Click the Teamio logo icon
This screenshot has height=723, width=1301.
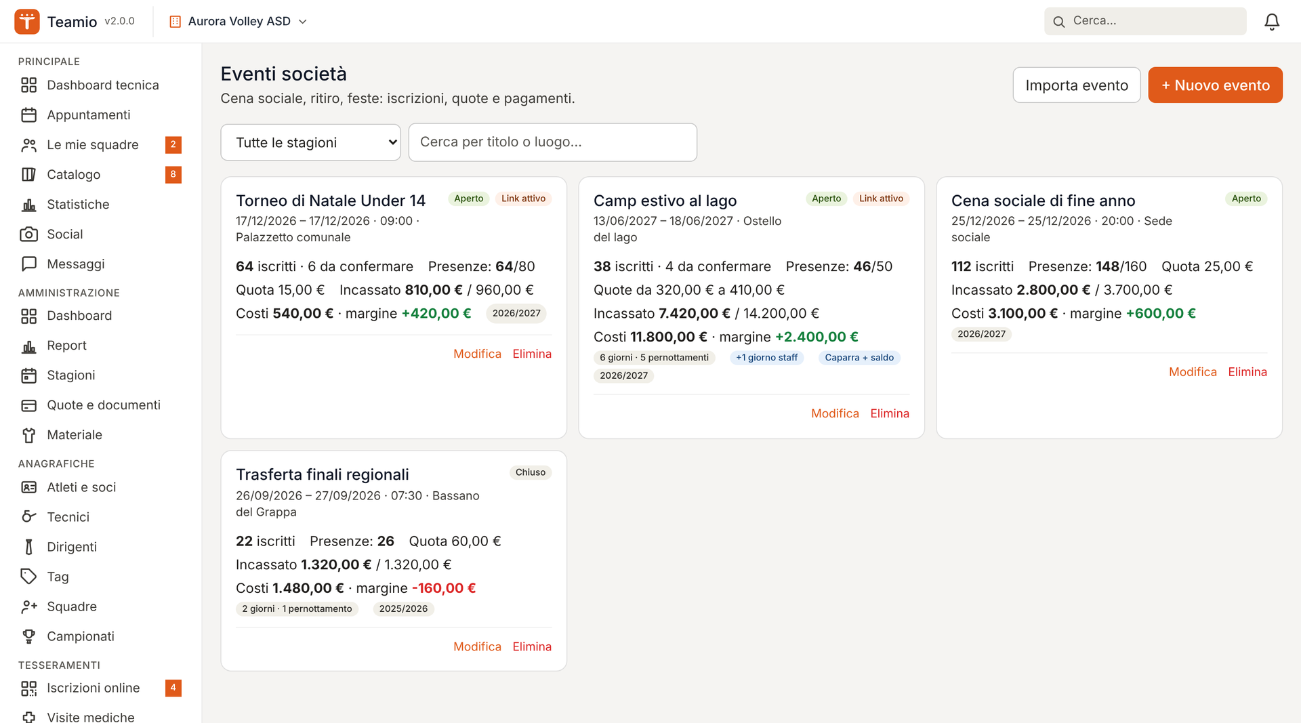click(27, 21)
